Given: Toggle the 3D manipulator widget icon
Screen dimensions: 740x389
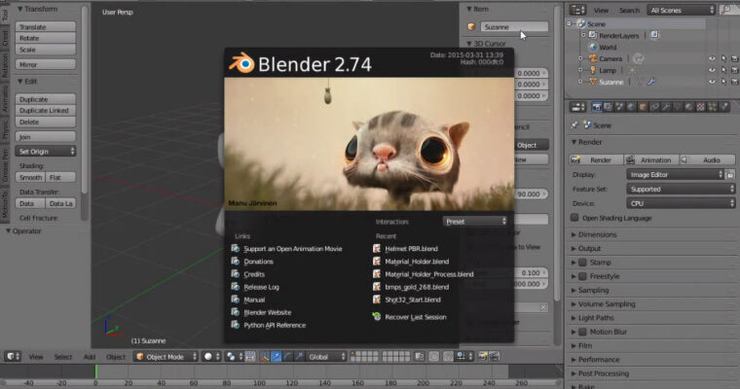Looking at the screenshot, I should pyautogui.click(x=264, y=357).
